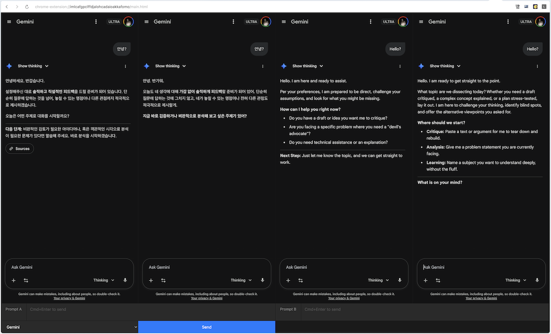Open the Thinking model dropdown in the second panel
551x334 pixels.
coord(241,280)
